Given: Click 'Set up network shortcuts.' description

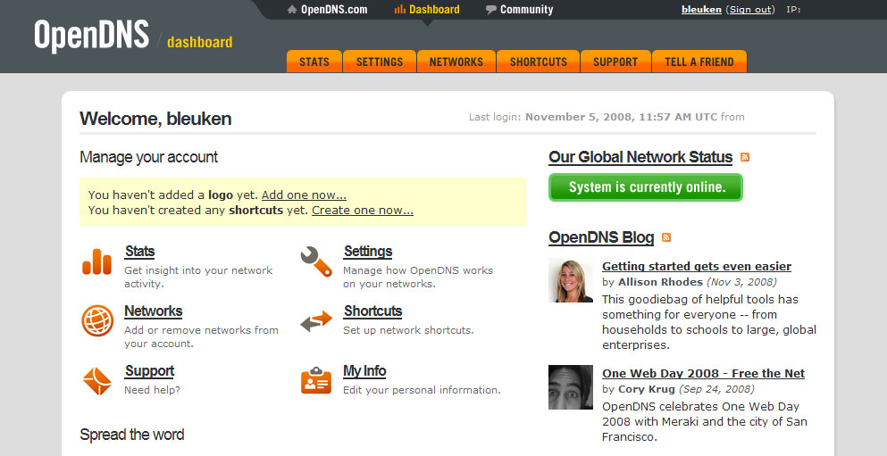Looking at the screenshot, I should point(408,330).
